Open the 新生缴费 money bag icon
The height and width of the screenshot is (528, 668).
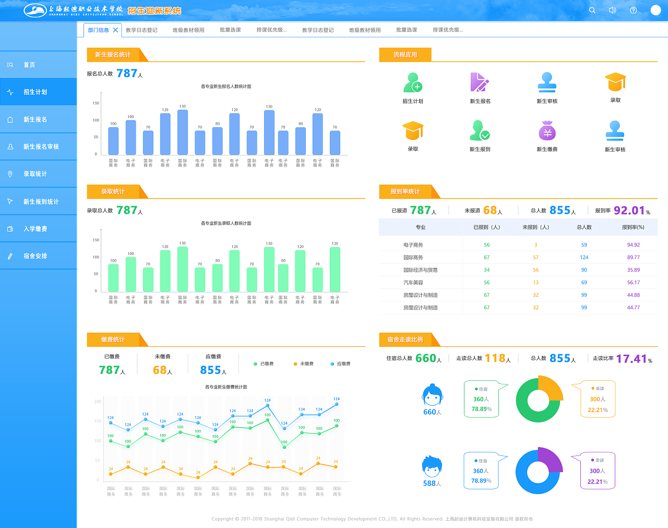pyautogui.click(x=547, y=130)
